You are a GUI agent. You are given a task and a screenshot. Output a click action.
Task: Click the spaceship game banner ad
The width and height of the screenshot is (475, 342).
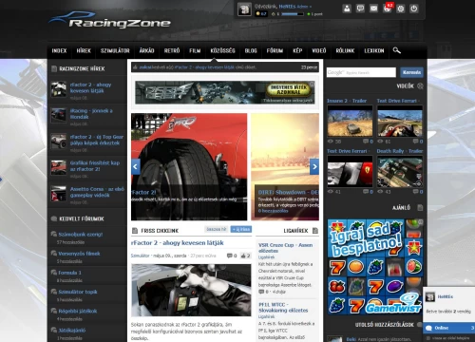pos(225,92)
